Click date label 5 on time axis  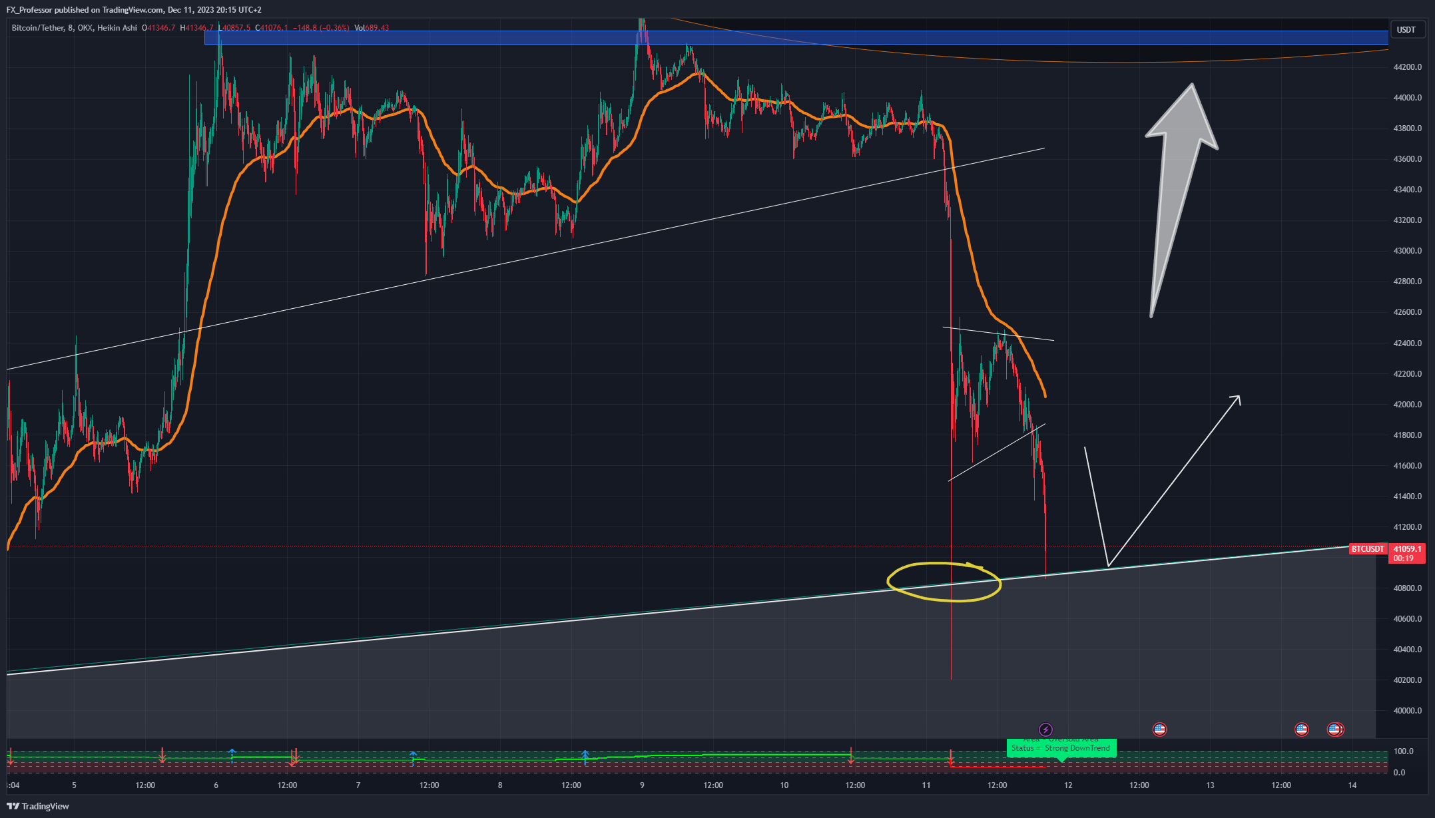pos(74,785)
